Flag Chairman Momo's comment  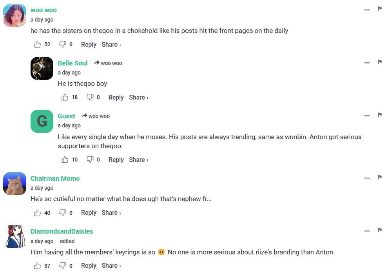(x=379, y=177)
